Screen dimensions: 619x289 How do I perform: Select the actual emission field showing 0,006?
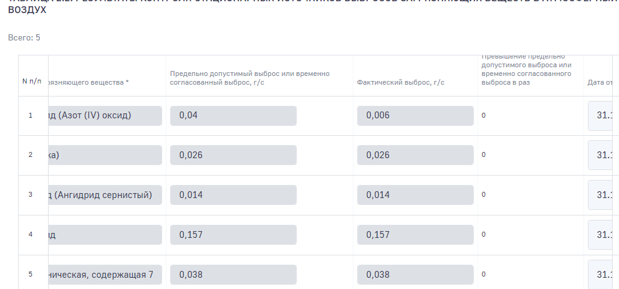pos(415,116)
